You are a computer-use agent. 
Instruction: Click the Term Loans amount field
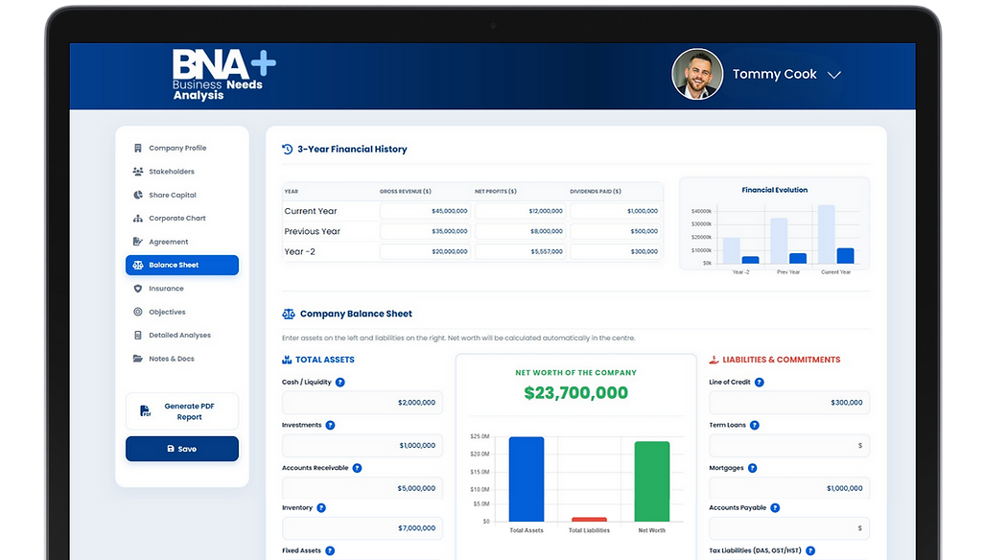coord(789,445)
